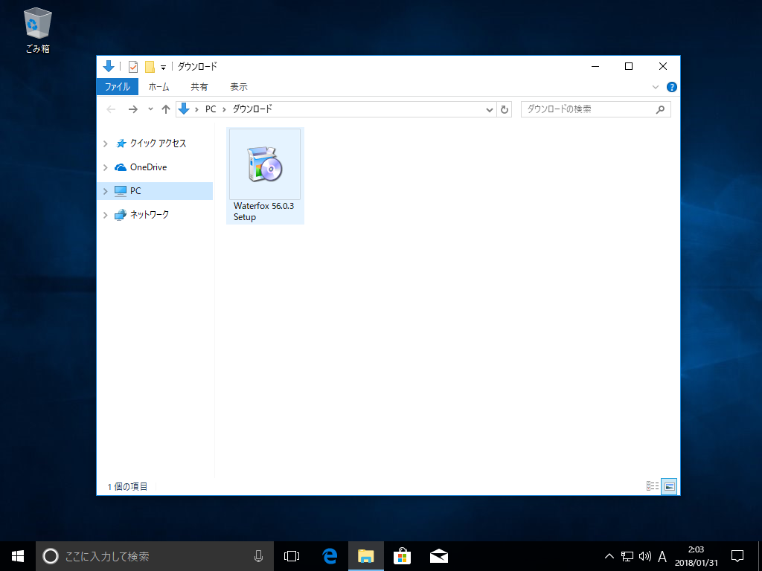Open the clock showing 2:03 2018/01/31
This screenshot has width=762, height=571.
(696, 556)
